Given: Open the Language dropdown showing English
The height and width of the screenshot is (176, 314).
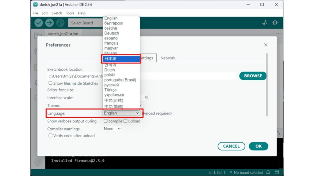Looking at the screenshot, I should tap(121, 113).
